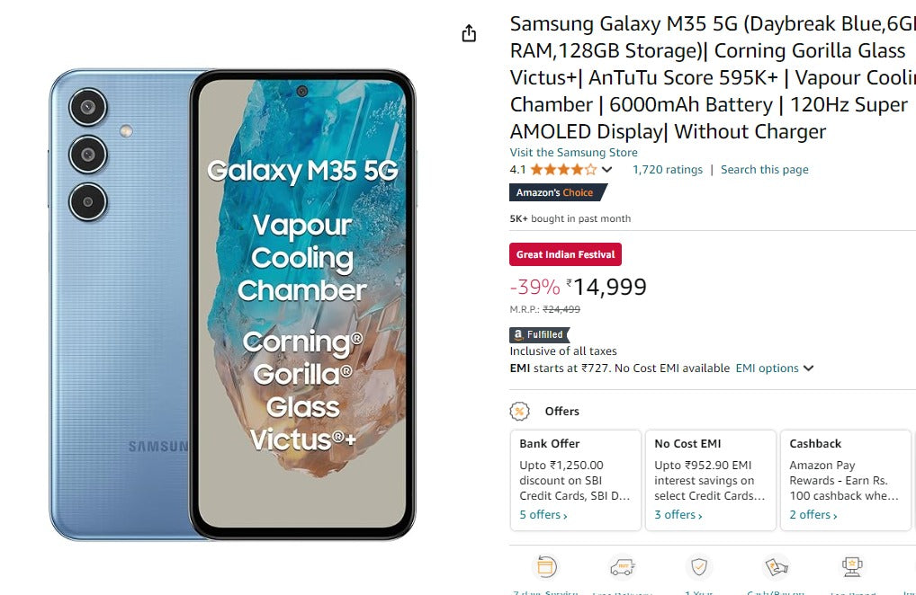Screen dimensions: 916x595
Task: Click the share icon above product image
Action: click(x=469, y=34)
